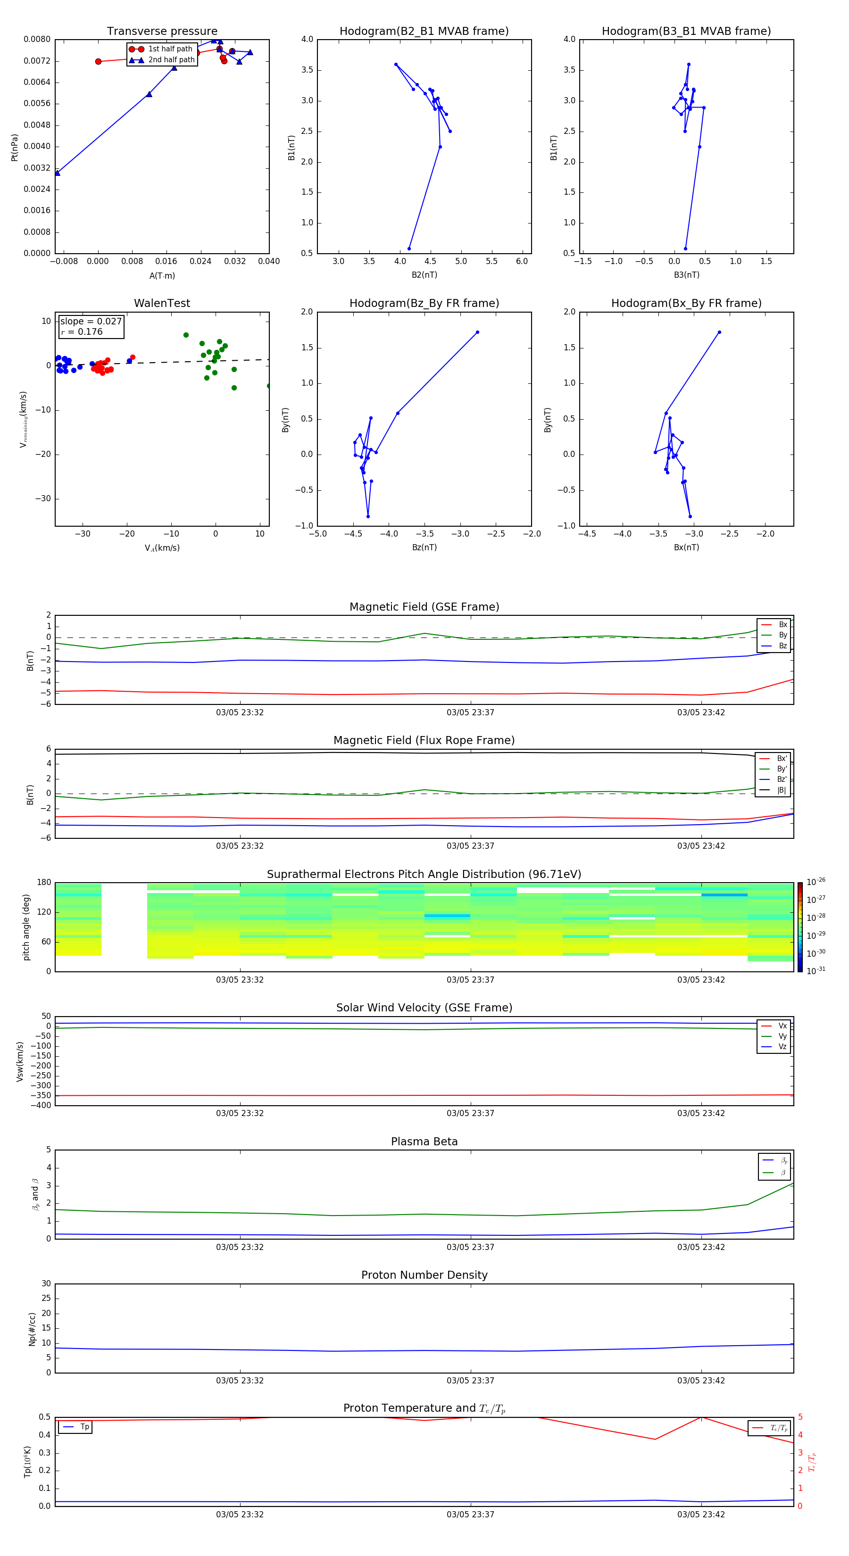
Task: Click the 'Magnetic Field (Flux Rope Frame)' title
Action: tap(424, 741)
